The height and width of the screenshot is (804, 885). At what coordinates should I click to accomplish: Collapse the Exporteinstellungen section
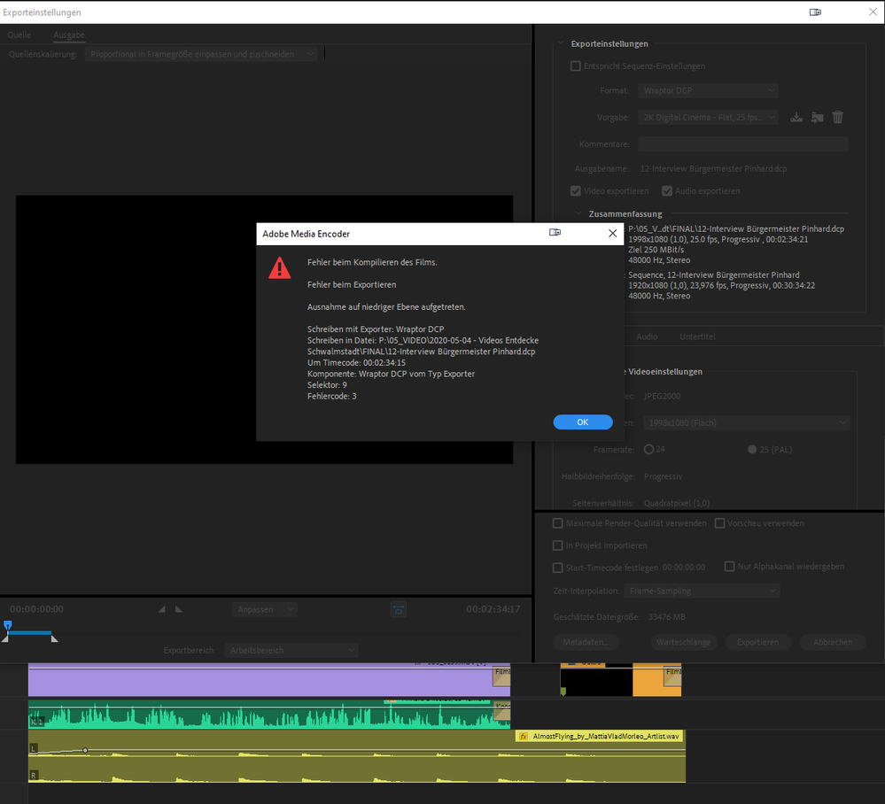click(x=561, y=43)
